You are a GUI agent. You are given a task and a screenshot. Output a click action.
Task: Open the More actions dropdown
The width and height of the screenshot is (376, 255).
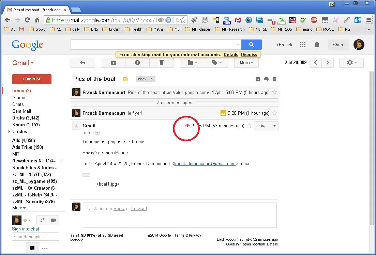click(246, 63)
